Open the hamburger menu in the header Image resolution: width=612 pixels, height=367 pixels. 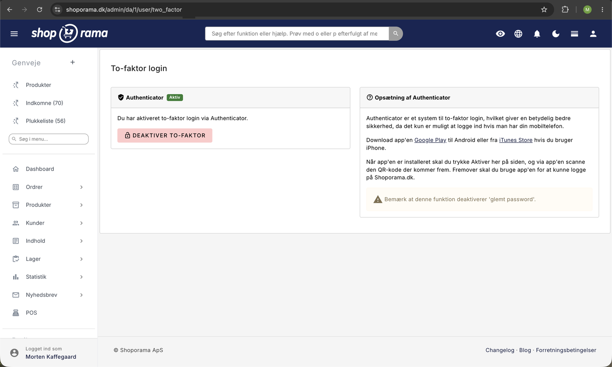[x=14, y=34]
